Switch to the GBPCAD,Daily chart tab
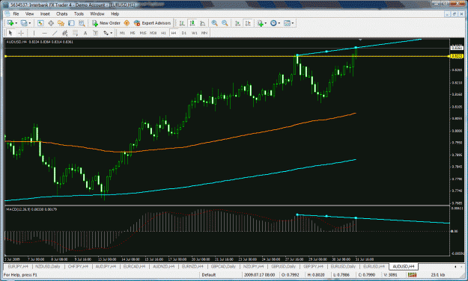This screenshot has height=281, width=468. pos(223,266)
